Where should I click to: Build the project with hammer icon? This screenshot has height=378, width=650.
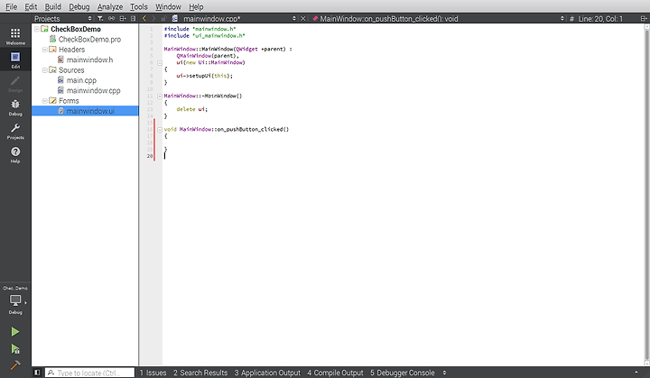point(15,365)
